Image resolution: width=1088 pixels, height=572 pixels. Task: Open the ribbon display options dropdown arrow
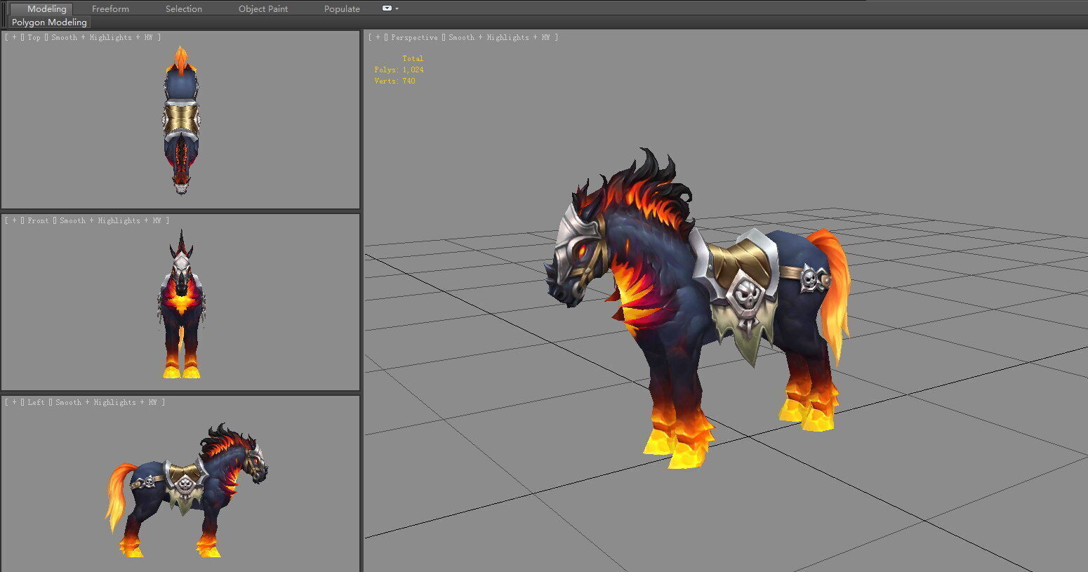[x=397, y=9]
